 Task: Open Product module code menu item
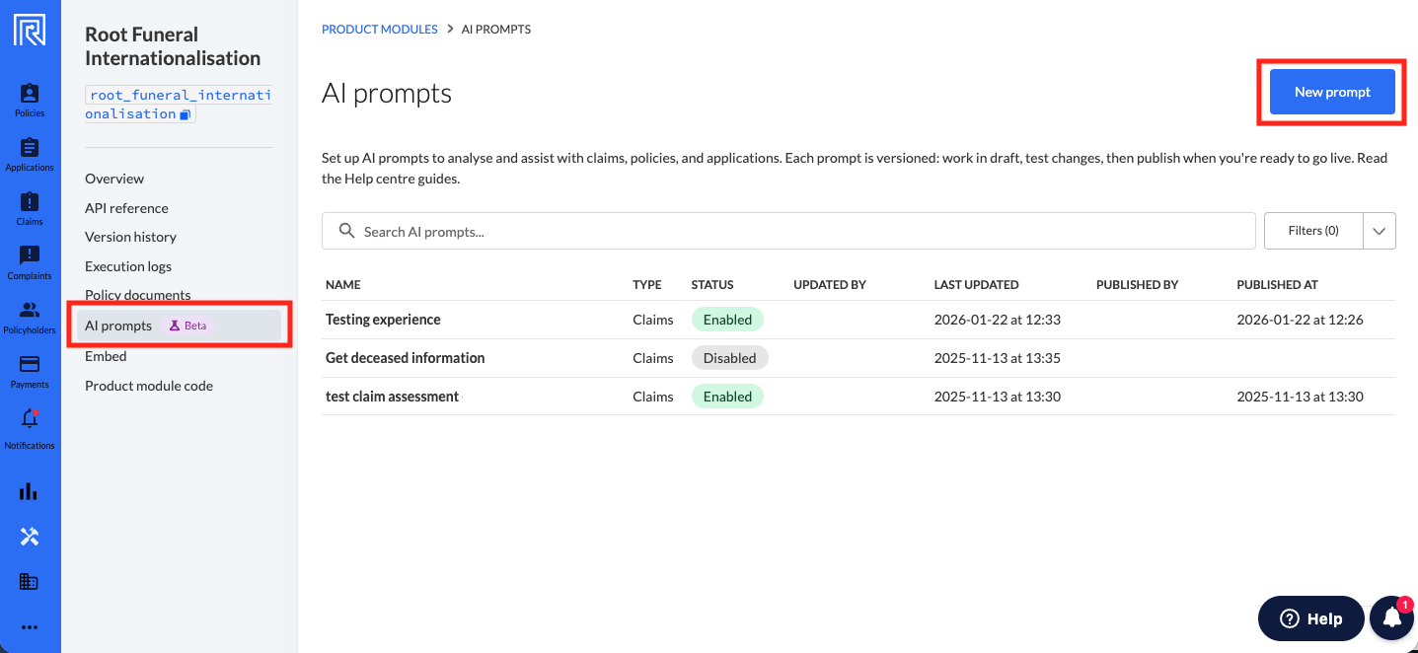(x=149, y=386)
